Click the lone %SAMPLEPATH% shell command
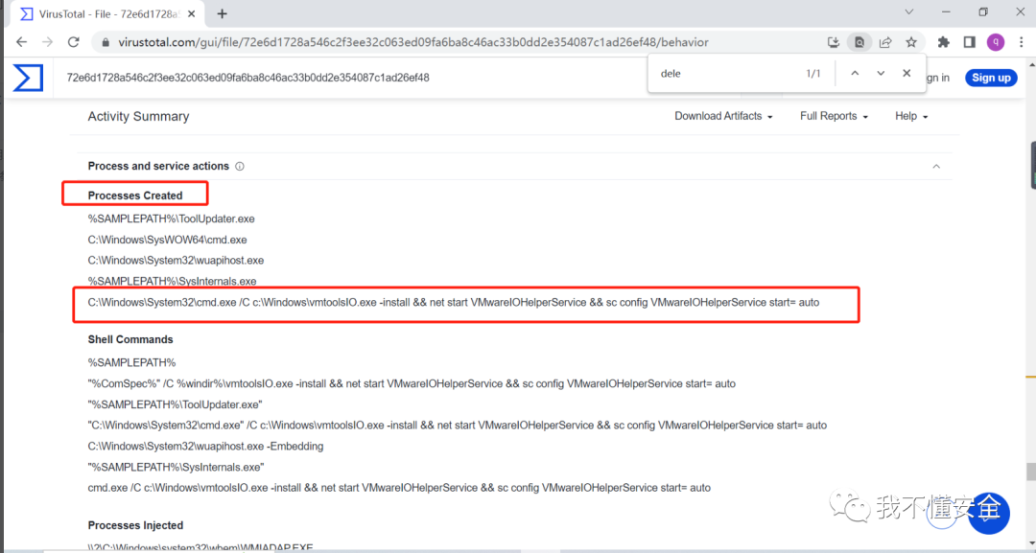1036x553 pixels. tap(131, 362)
